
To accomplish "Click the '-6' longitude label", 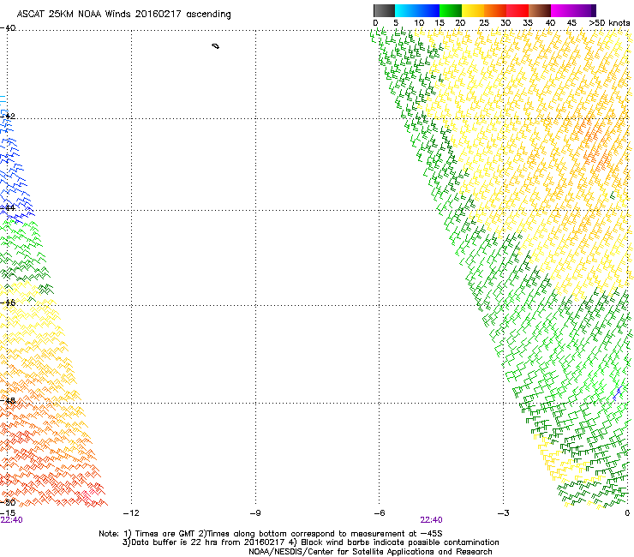I will tap(379, 513).
